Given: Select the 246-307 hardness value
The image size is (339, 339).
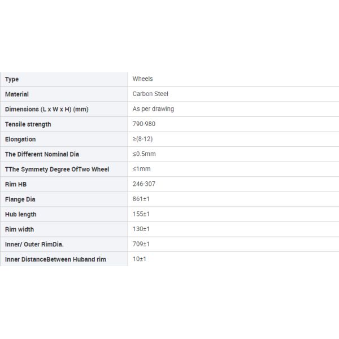Looking at the screenshot, I should point(144,184).
